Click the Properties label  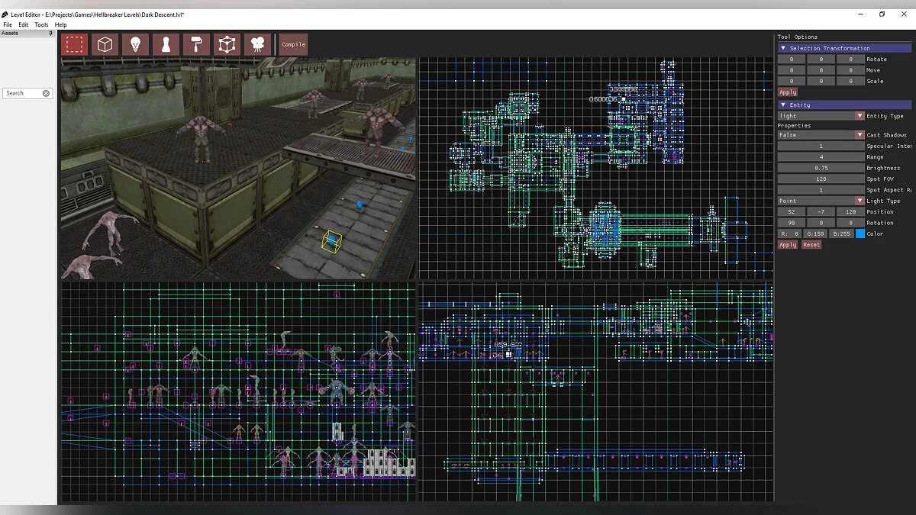pos(794,125)
